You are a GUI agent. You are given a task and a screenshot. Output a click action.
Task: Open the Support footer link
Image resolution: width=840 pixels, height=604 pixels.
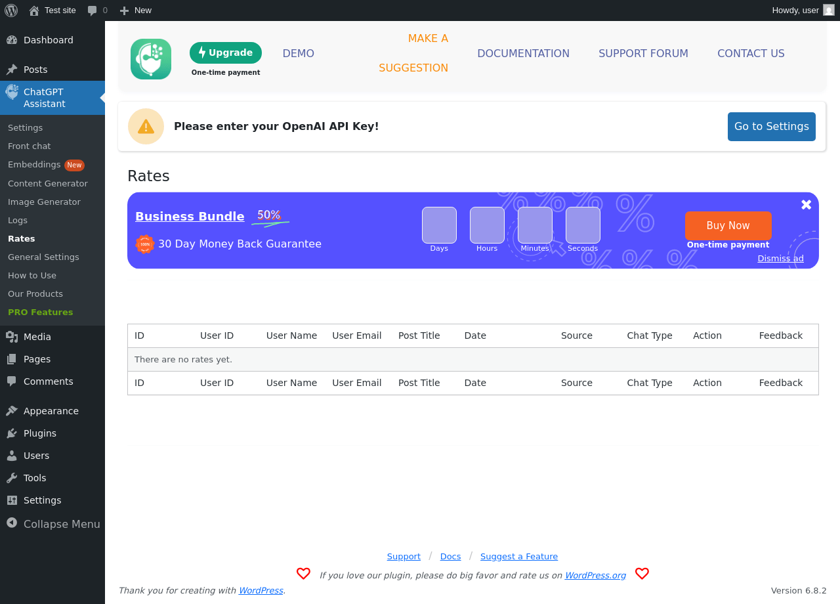point(404,557)
